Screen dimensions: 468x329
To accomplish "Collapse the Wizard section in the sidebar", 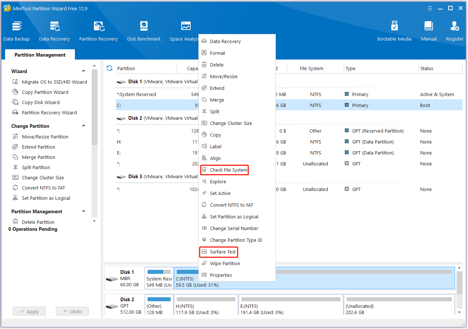I will pos(84,71).
